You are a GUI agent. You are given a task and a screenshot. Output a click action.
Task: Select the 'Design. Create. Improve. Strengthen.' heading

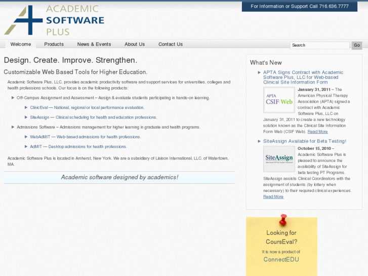click(70, 60)
